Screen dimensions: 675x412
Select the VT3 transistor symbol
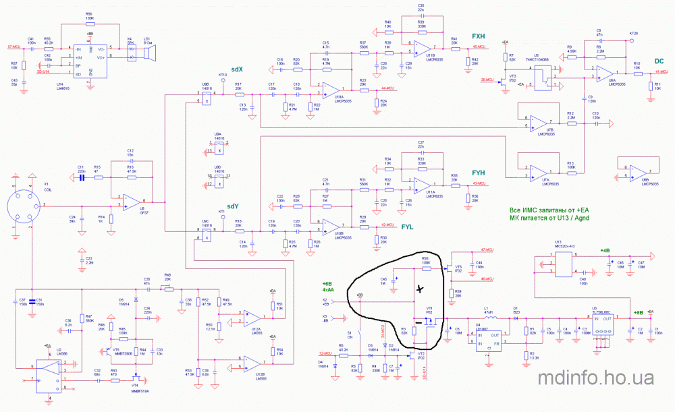pyautogui.click(x=503, y=81)
